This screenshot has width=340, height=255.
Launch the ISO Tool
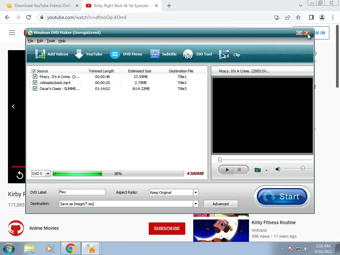(x=198, y=54)
